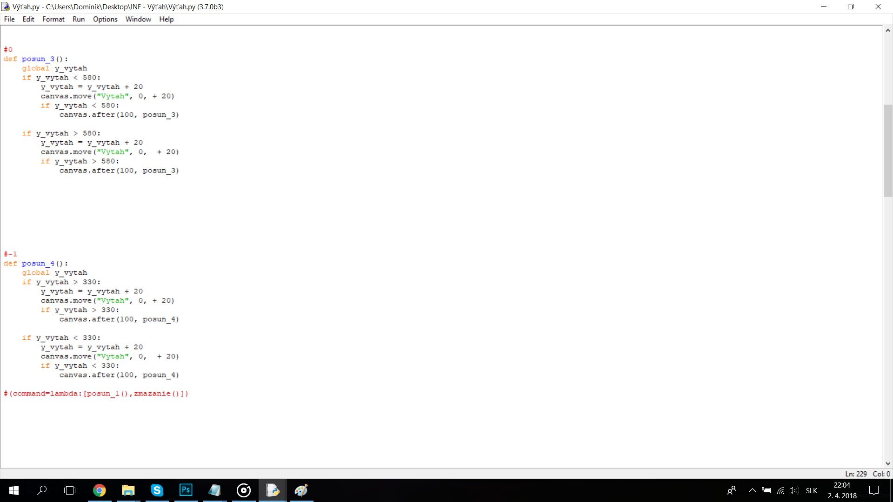This screenshot has width=893, height=502.
Task: Expand hidden system tray icons chevron
Action: point(752,490)
